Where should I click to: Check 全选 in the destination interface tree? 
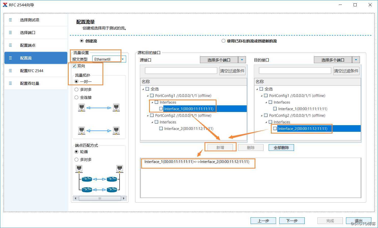261,89
